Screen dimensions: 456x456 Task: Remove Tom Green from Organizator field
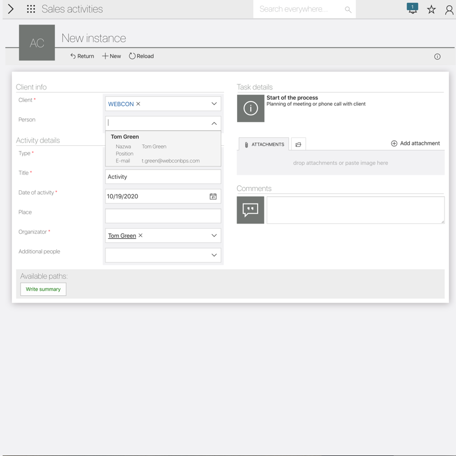[x=141, y=235]
